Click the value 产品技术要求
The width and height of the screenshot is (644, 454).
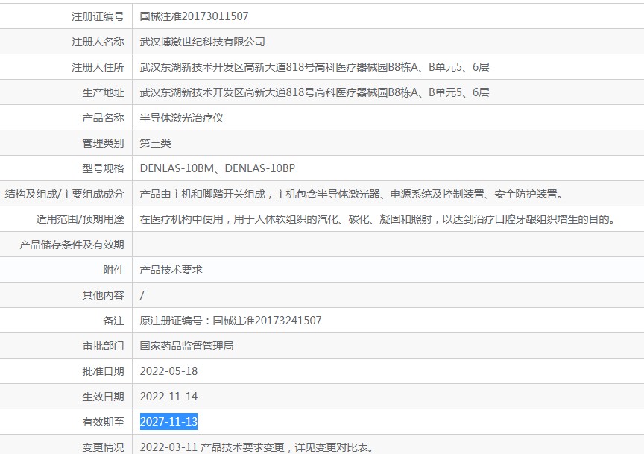pos(171,270)
